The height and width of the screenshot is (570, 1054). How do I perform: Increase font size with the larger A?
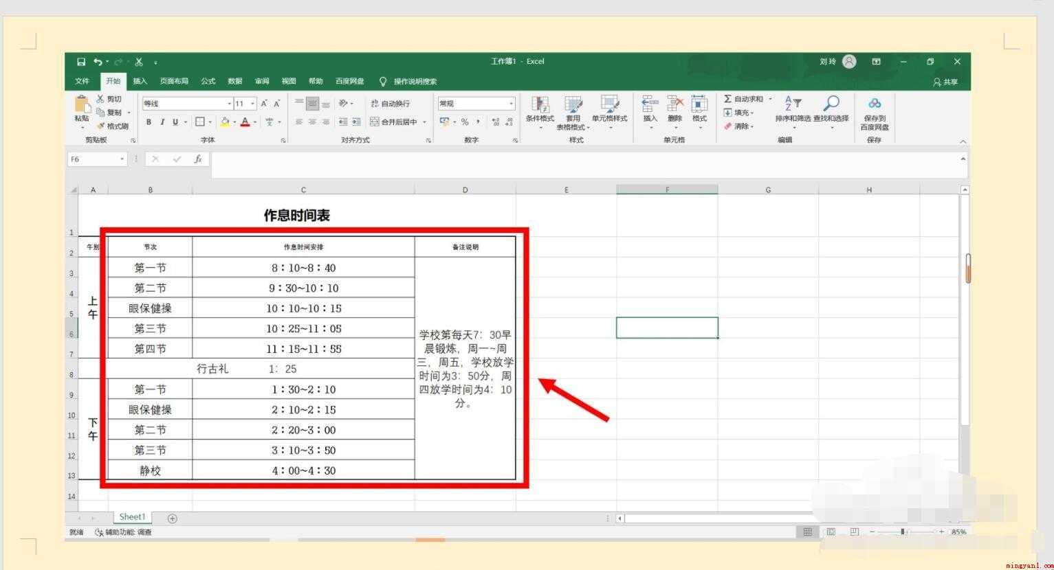pos(264,104)
